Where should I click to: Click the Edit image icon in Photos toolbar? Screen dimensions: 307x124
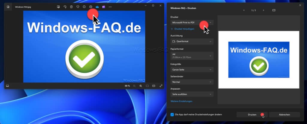58,7
